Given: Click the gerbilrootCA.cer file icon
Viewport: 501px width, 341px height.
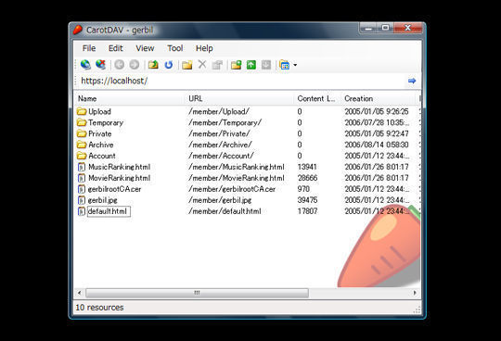Looking at the screenshot, I should (82, 189).
